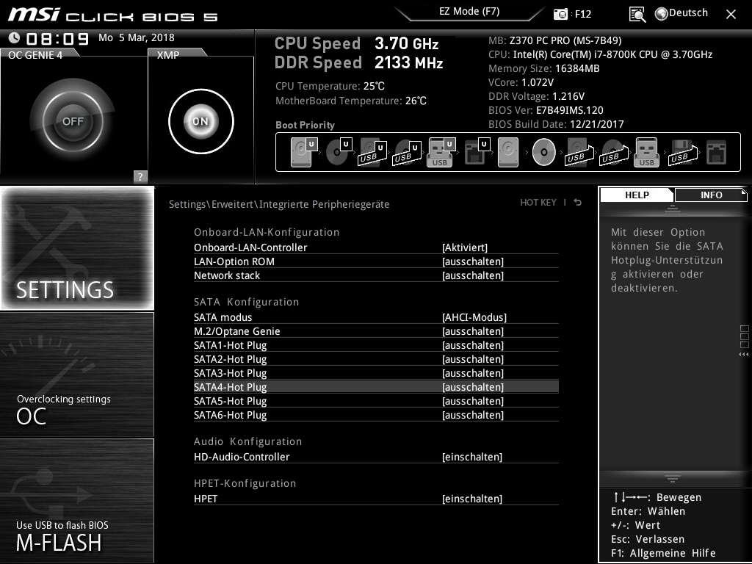Image resolution: width=752 pixels, height=564 pixels.
Task: Take a screenshot with the F12 camera icon
Action: point(560,14)
